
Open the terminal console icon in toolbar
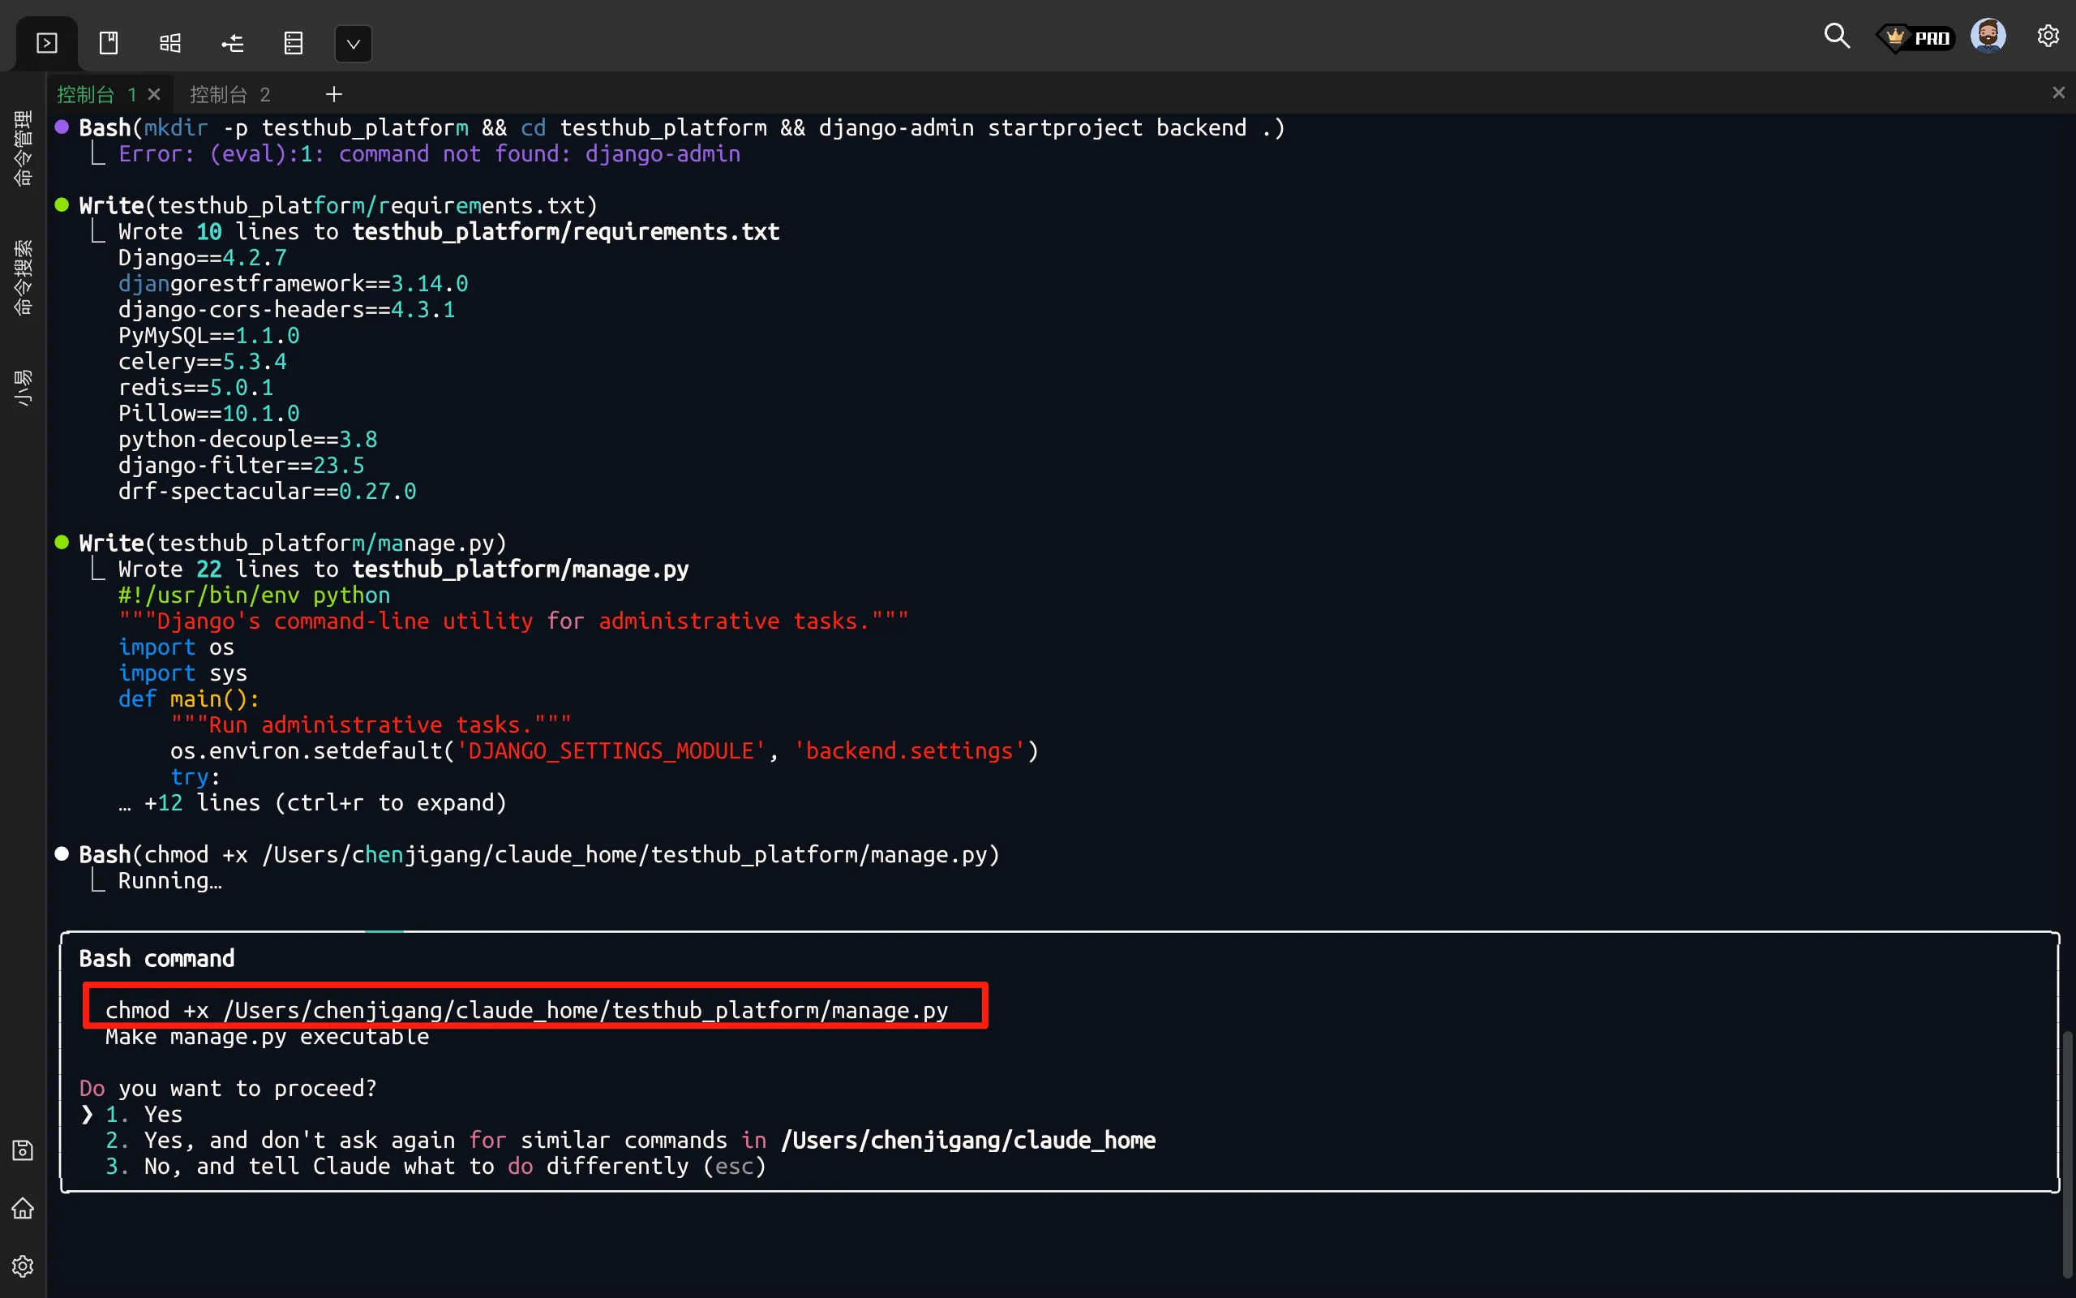point(47,43)
